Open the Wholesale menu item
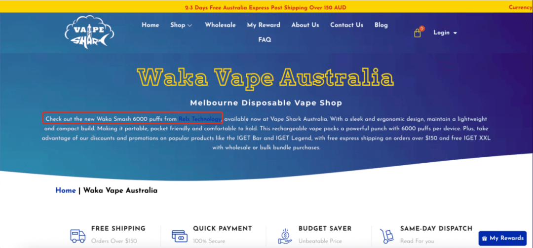Screen dimensions: 533x248 tap(220, 25)
